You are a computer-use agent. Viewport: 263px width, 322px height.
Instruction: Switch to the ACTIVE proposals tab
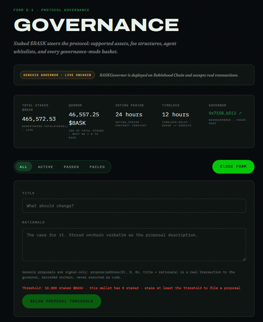(45, 167)
